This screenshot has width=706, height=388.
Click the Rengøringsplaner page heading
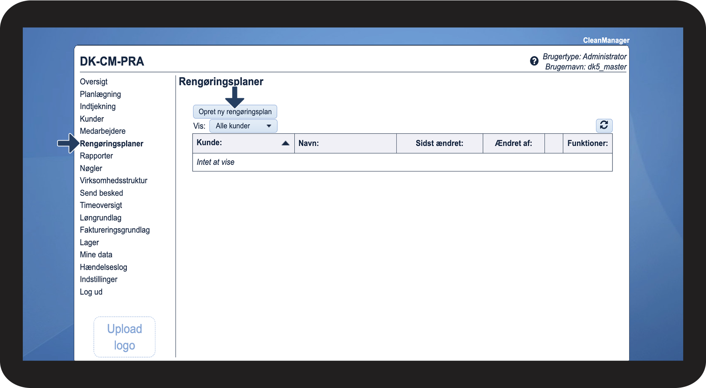221,82
